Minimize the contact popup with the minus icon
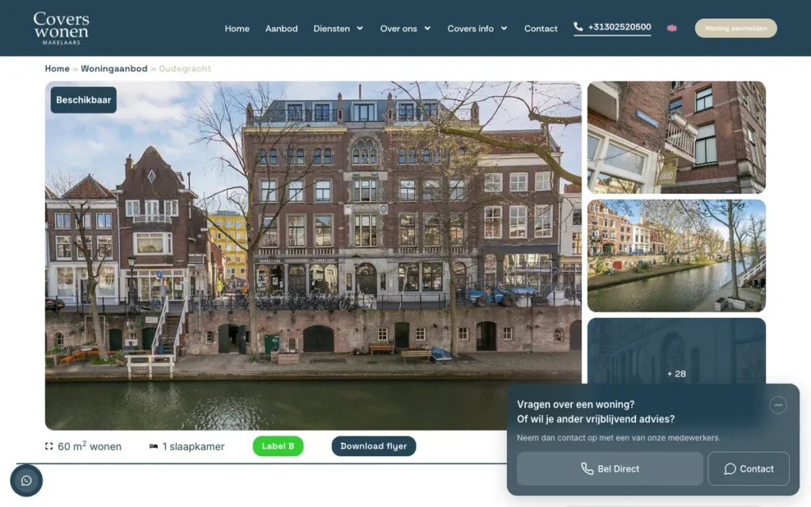The height and width of the screenshot is (507, 811). [778, 405]
